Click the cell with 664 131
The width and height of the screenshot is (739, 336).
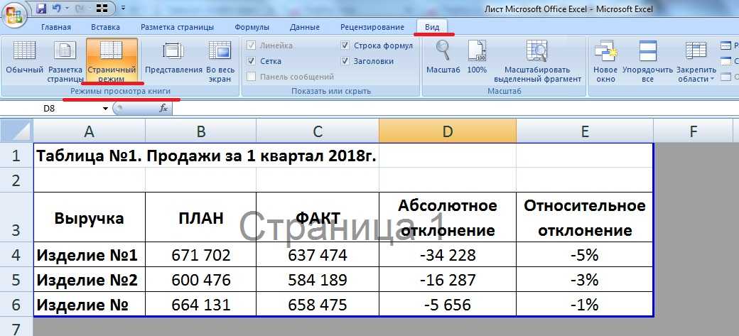[x=201, y=305]
